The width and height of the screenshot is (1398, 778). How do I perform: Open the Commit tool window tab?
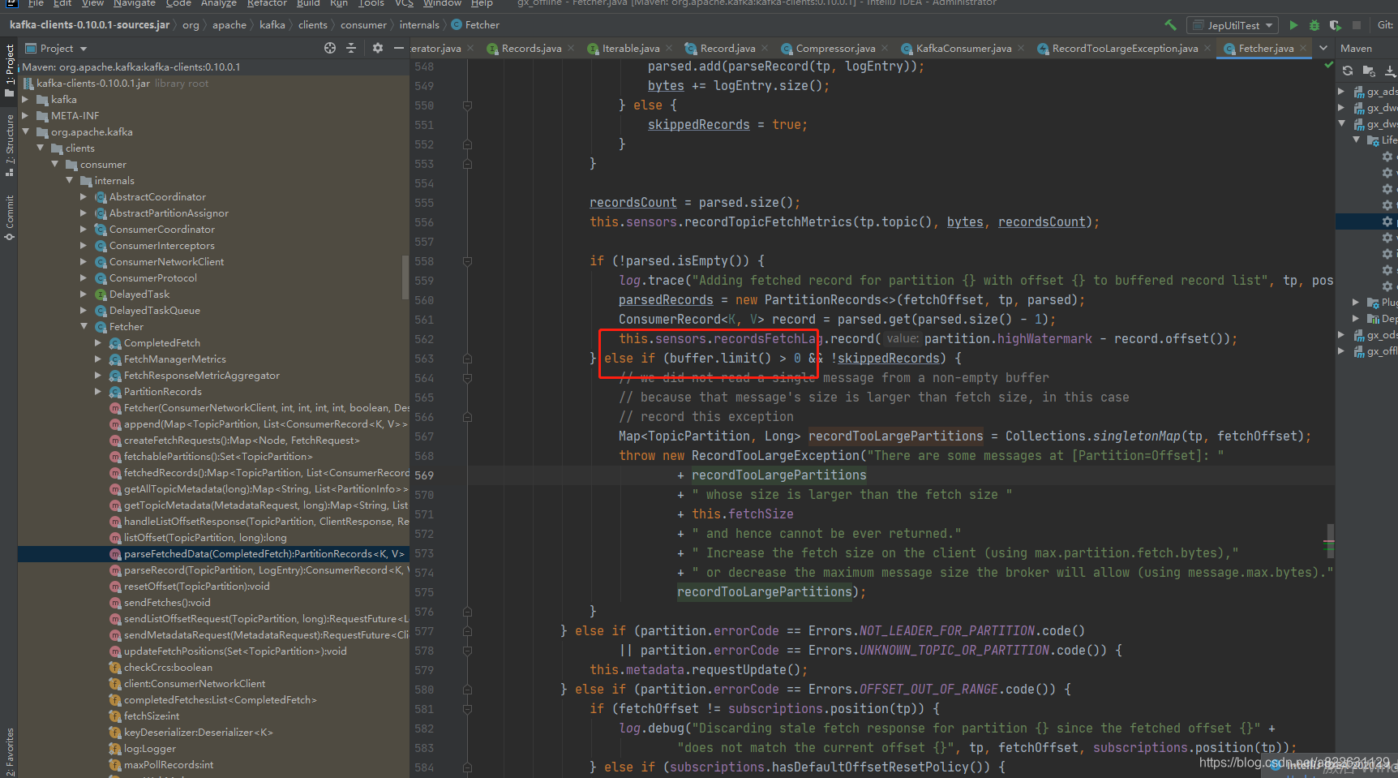tap(9, 217)
